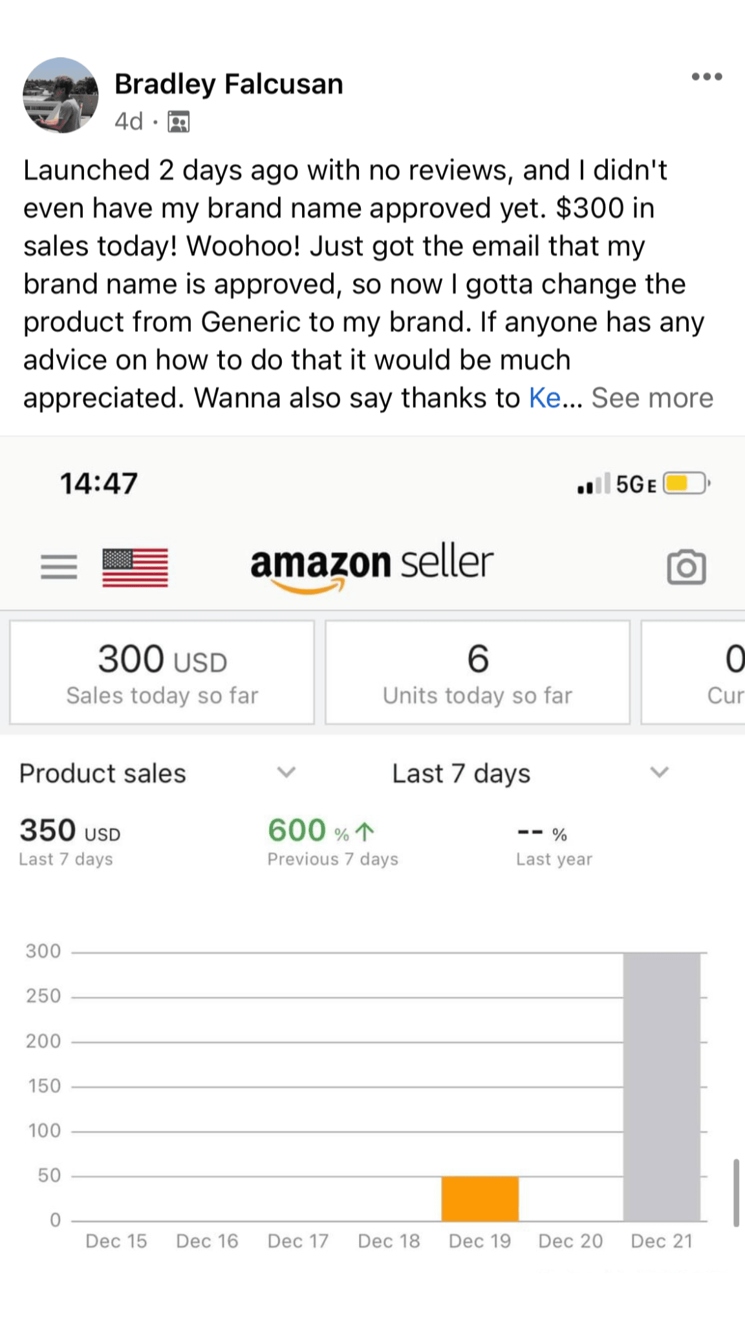The image size is (745, 1326).
Task: Open the Last 7 days range dropdown
Action: pyautogui.click(x=659, y=772)
